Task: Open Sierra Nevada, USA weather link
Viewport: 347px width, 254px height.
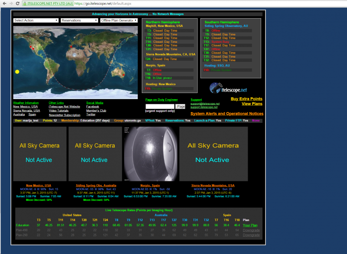Action: 26,111
